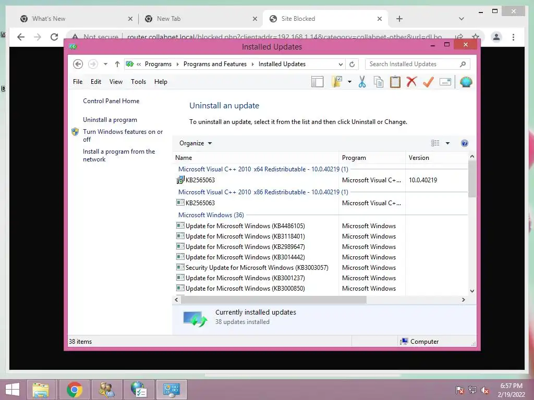Click the Cut scissors icon
Image resolution: width=534 pixels, height=400 pixels.
pyautogui.click(x=362, y=82)
